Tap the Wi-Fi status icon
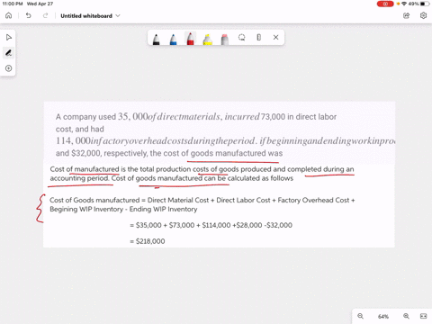Image resolution: width=432 pixels, height=324 pixels. tap(404, 4)
